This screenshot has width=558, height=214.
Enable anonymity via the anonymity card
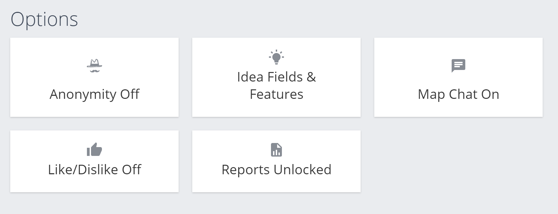tap(94, 77)
